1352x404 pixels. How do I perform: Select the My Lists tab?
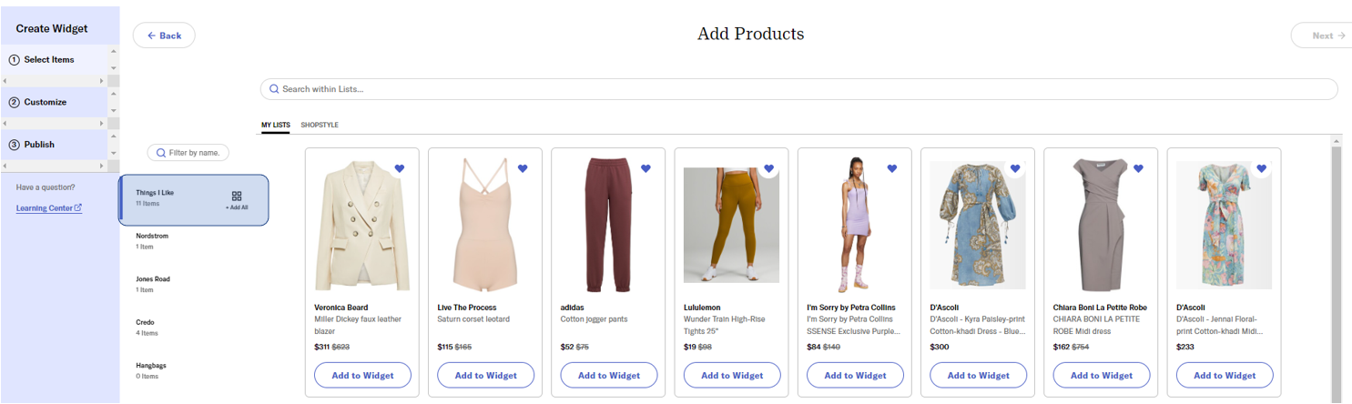[275, 125]
